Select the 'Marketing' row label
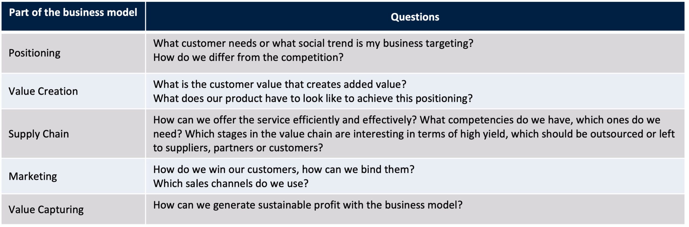This screenshot has height=227, width=689. [33, 176]
